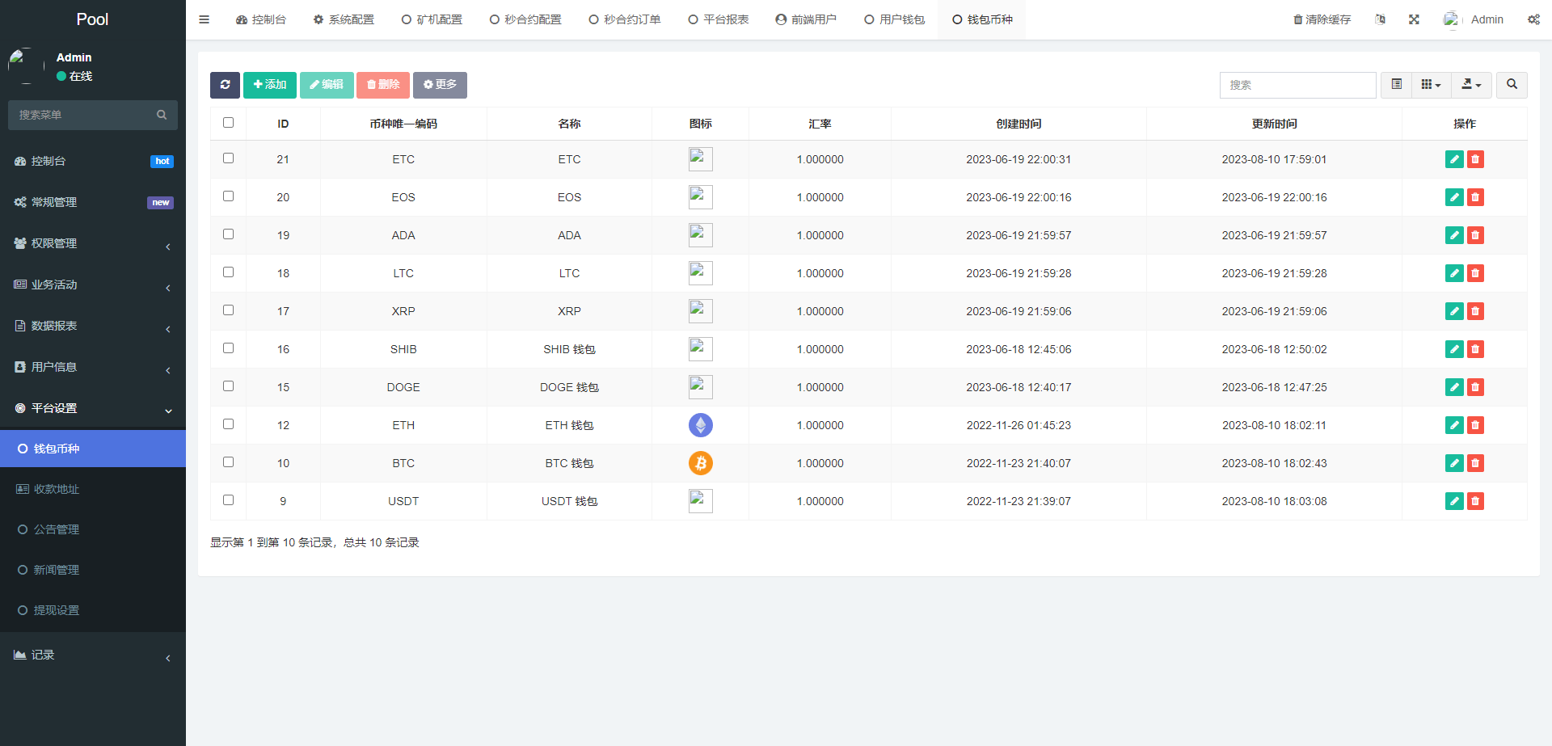Click the Ethereum icon in the ETH row

[x=700, y=425]
